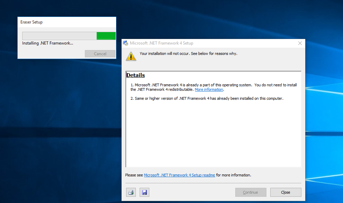
Task: Click Cancel in the Eraser Setup window
Action: 100,54
